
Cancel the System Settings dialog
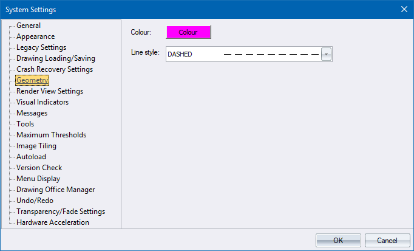(387, 240)
